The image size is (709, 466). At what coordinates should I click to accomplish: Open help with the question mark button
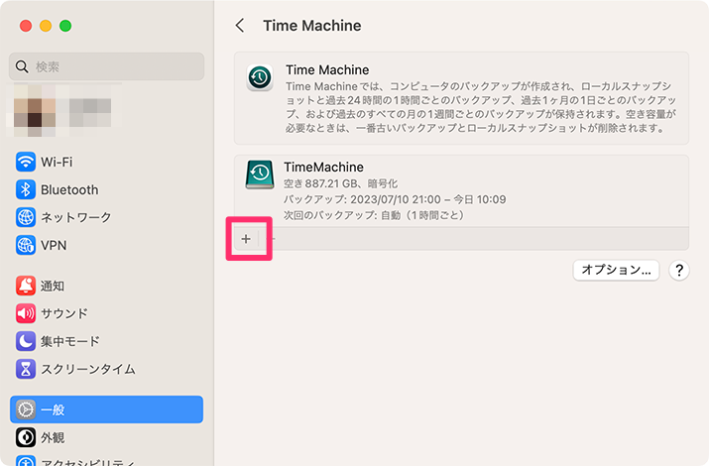679,271
